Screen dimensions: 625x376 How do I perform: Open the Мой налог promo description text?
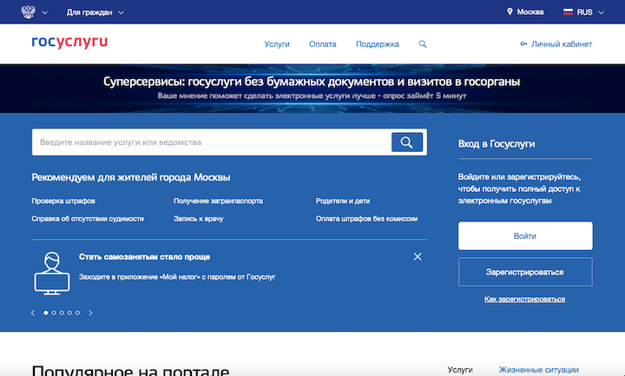(x=177, y=277)
